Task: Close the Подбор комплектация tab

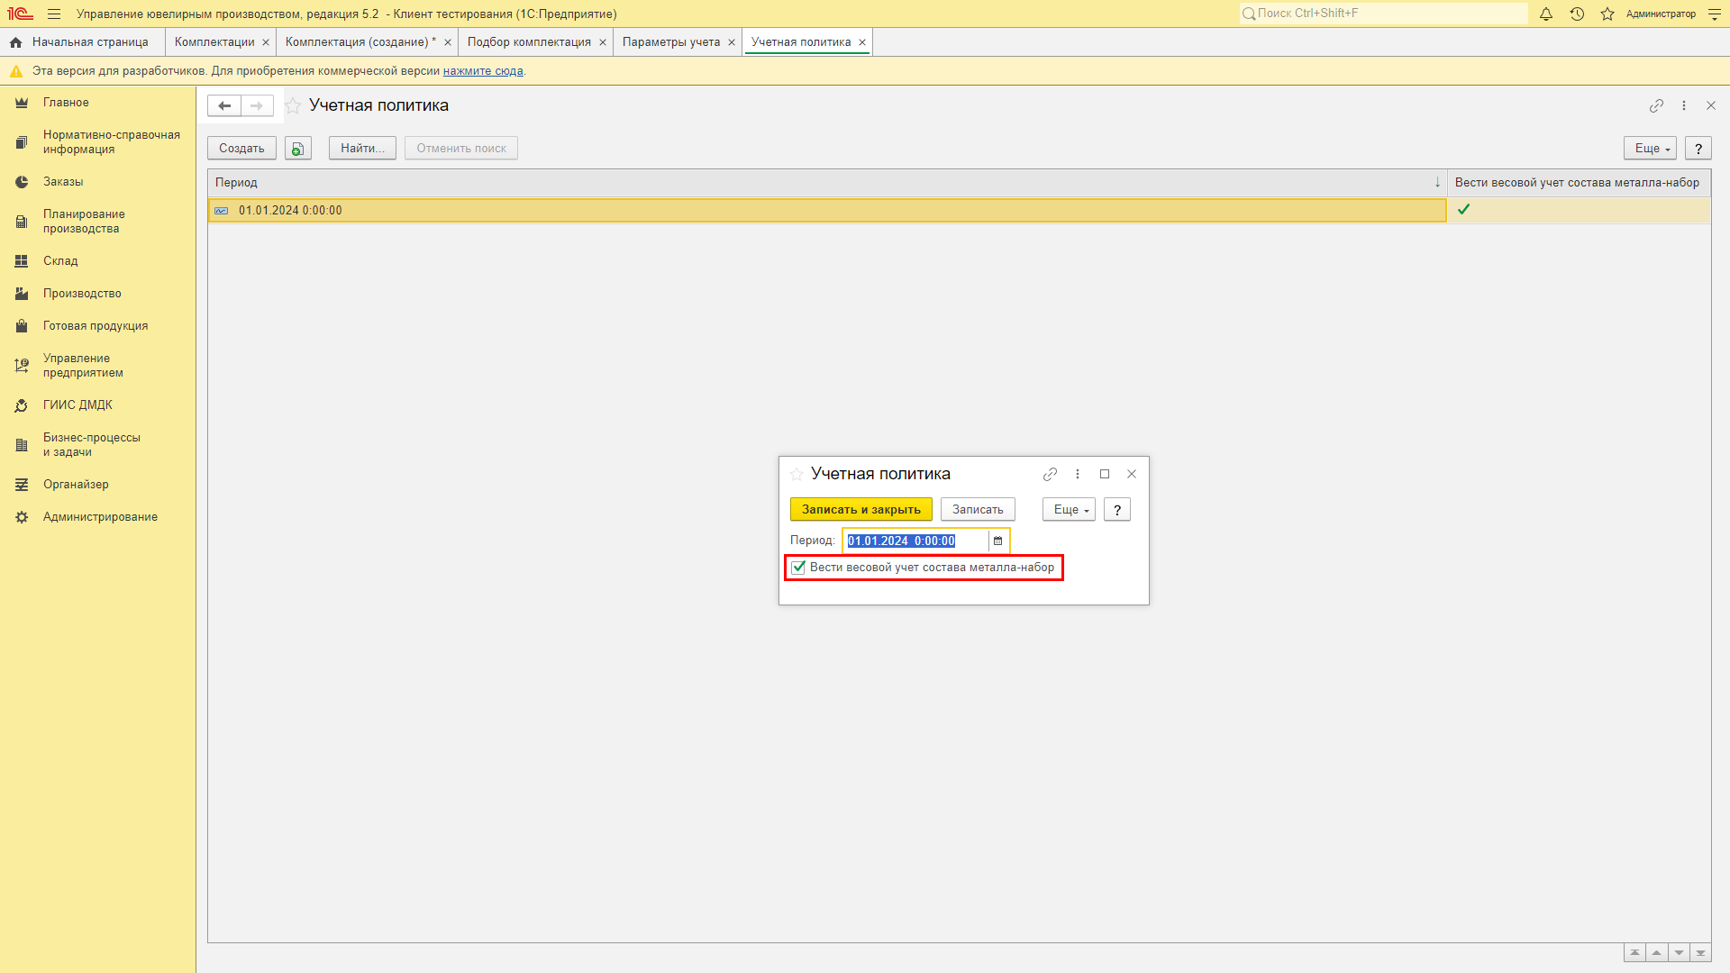Action: click(603, 42)
